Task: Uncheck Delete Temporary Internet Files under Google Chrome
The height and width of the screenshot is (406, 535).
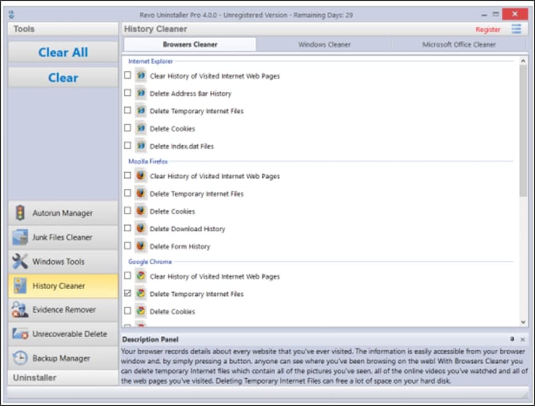Action: point(128,294)
